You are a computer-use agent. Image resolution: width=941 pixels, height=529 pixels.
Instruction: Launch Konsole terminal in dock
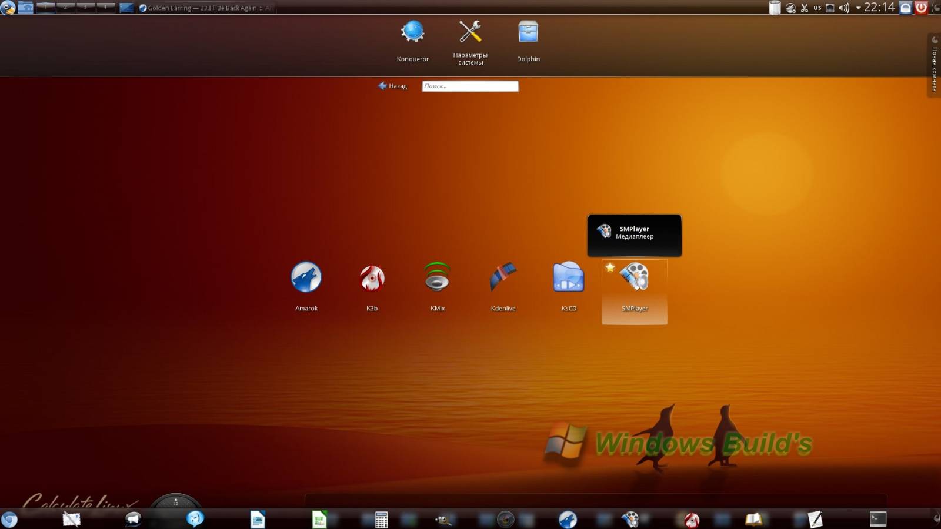(878, 518)
